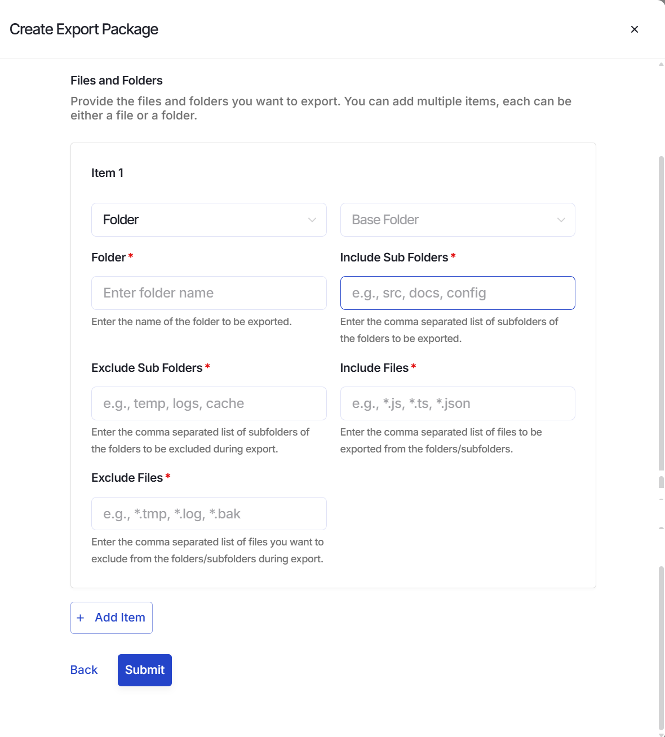Click the Item 1 heading

point(107,173)
